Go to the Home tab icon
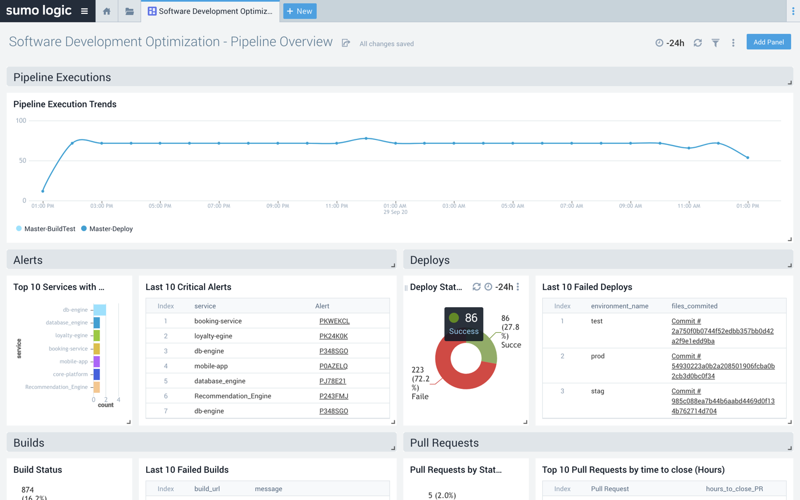The height and width of the screenshot is (500, 800). 107,11
